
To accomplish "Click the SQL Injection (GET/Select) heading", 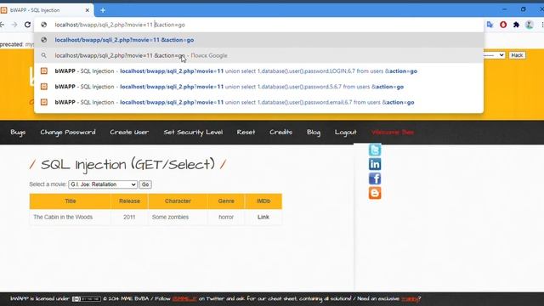I will (x=127, y=164).
